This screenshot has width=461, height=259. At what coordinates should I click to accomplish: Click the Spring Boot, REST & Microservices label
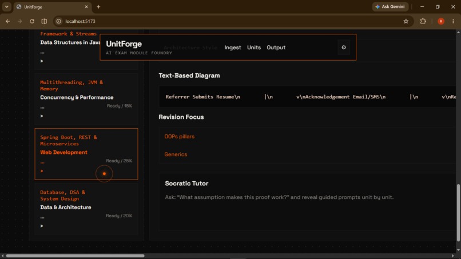point(69,140)
